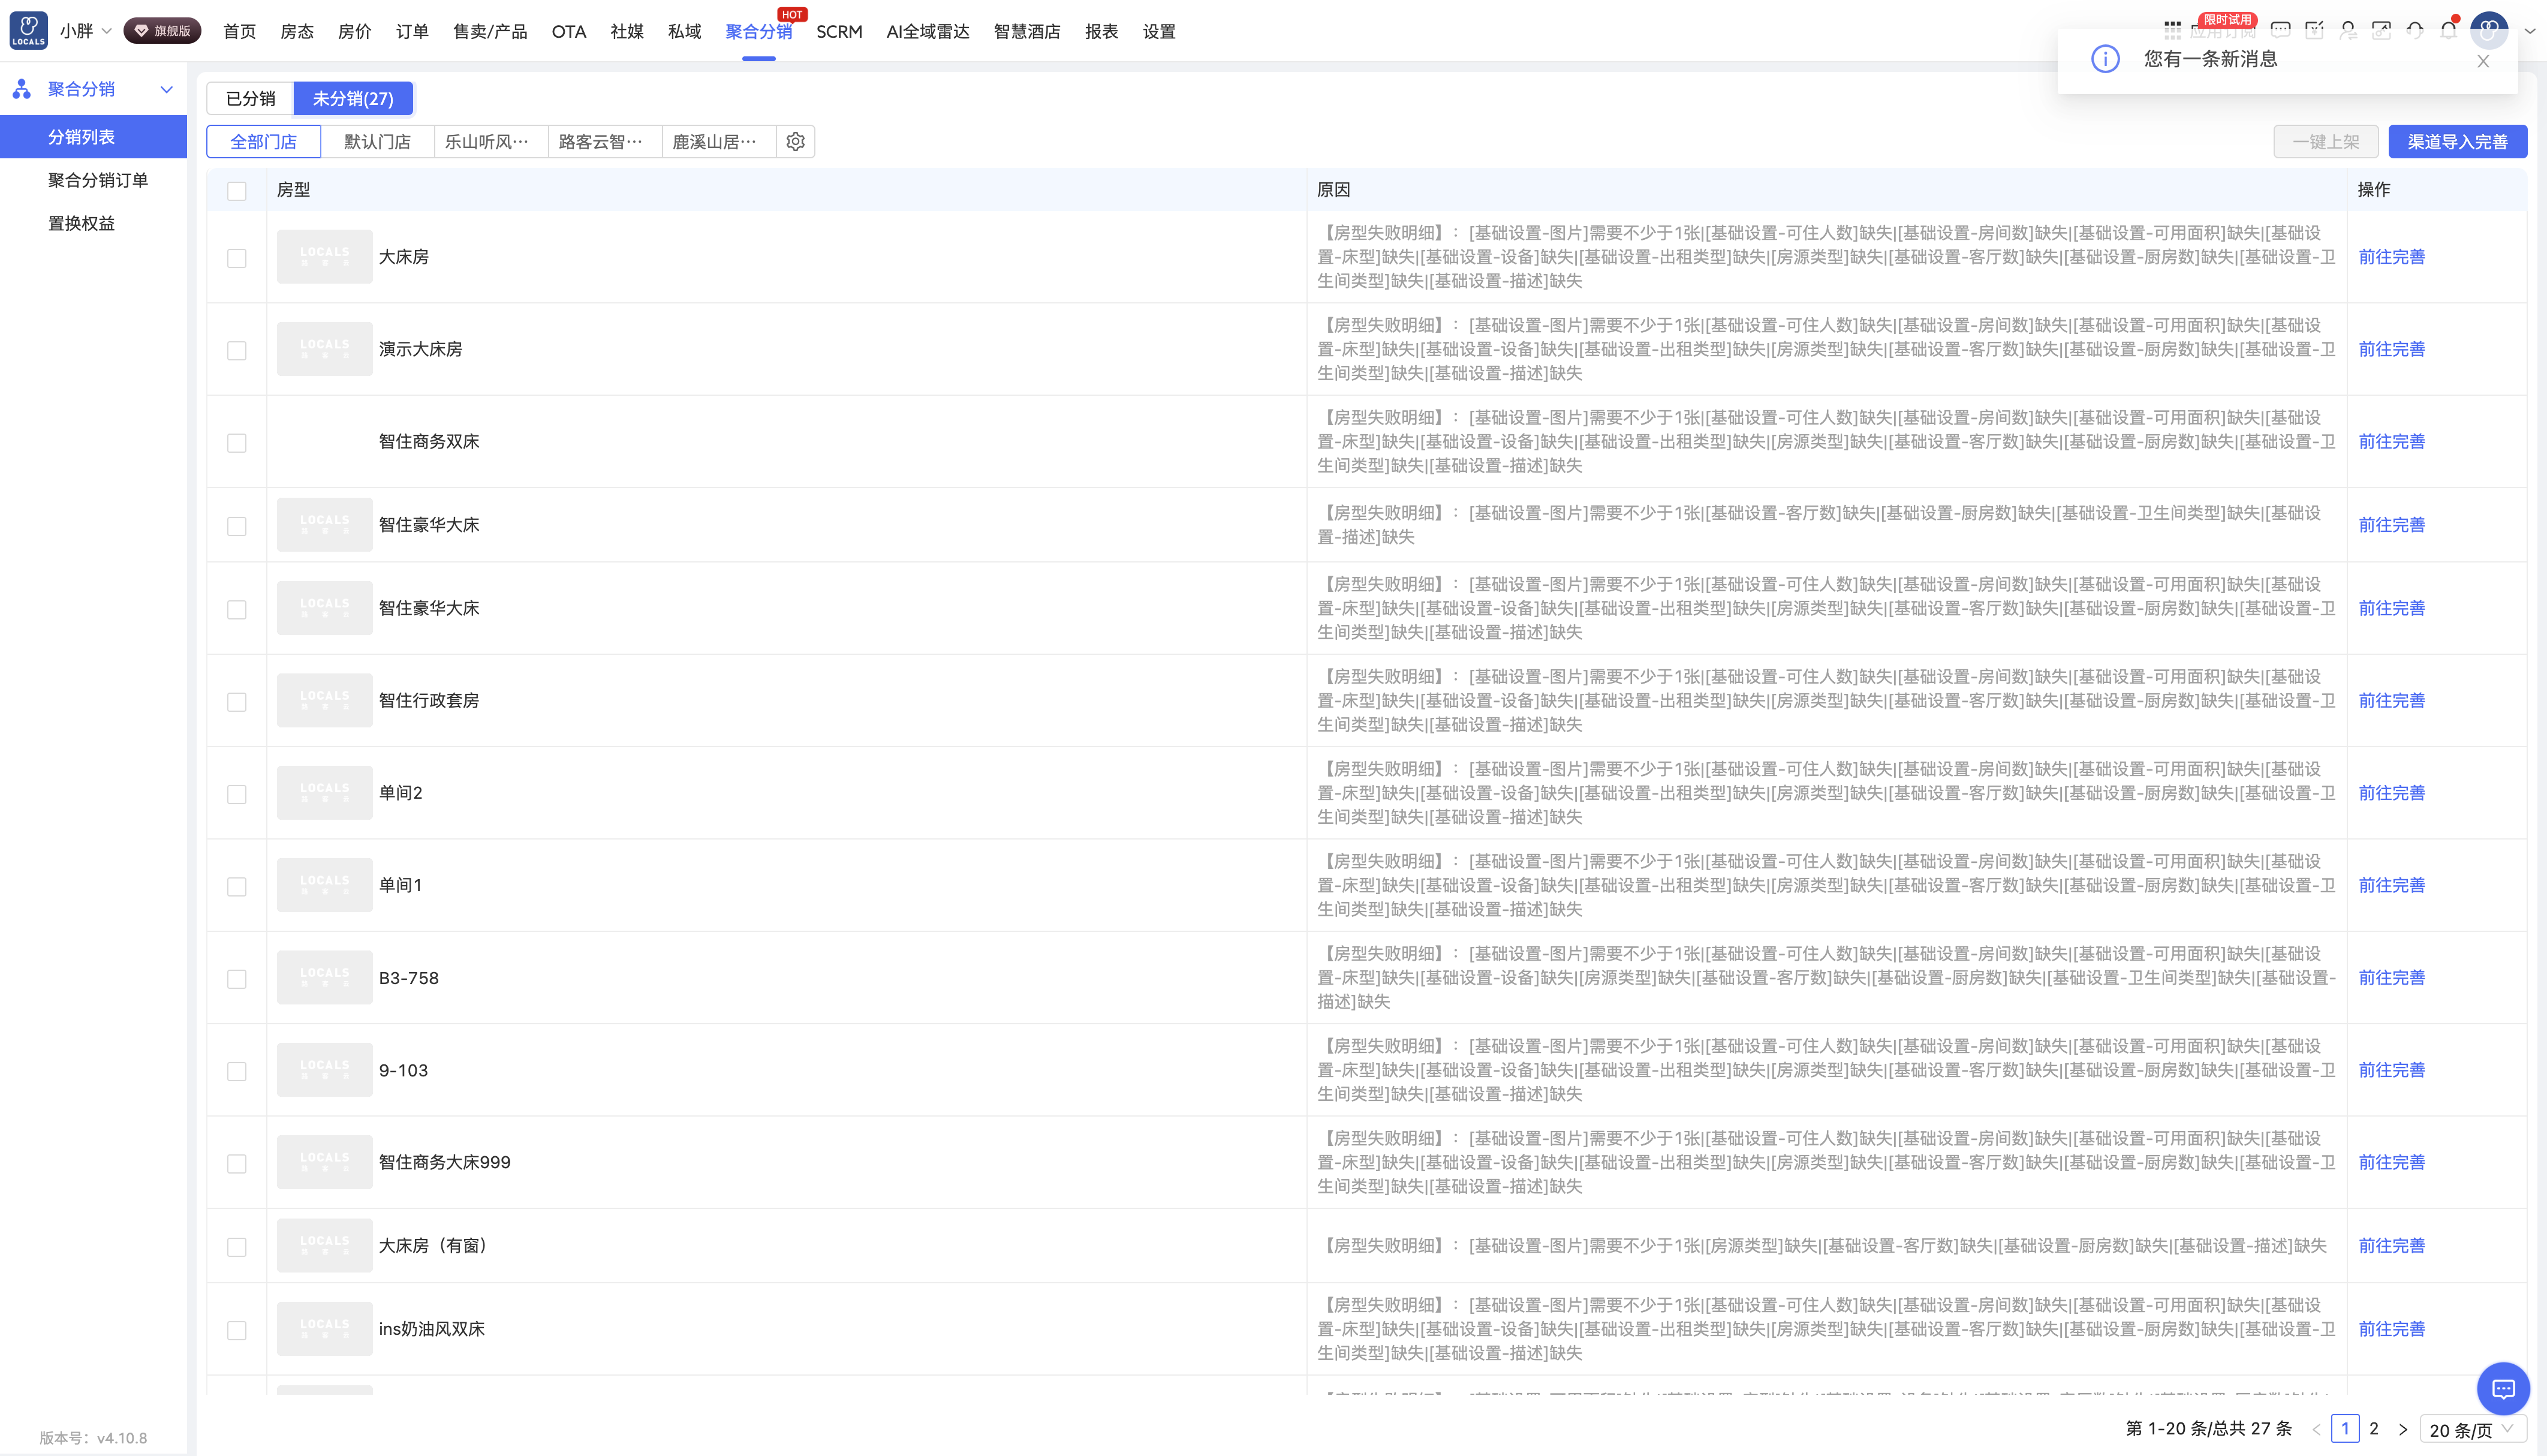Click the 渠道导入完善 button

[x=2457, y=142]
